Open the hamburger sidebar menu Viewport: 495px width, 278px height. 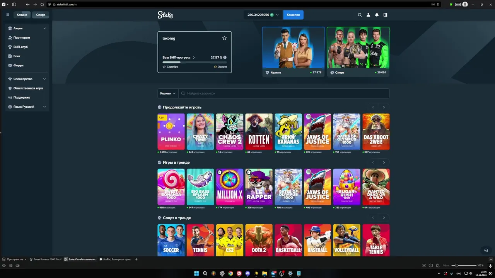pyautogui.click(x=7, y=15)
